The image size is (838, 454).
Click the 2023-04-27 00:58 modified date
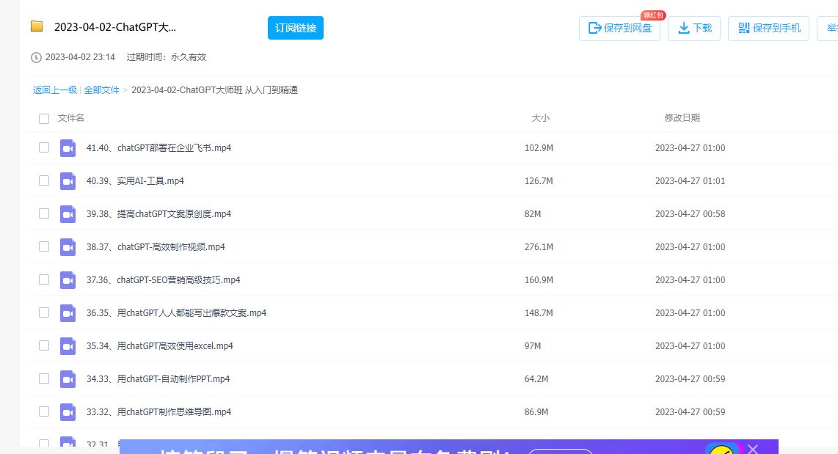[690, 214]
